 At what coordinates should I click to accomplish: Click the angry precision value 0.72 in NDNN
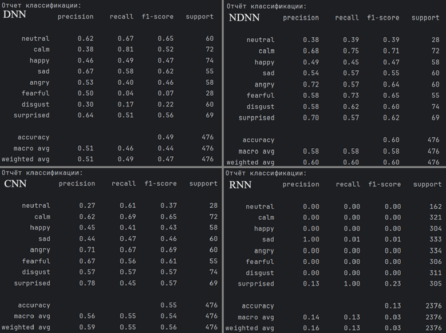click(x=310, y=85)
